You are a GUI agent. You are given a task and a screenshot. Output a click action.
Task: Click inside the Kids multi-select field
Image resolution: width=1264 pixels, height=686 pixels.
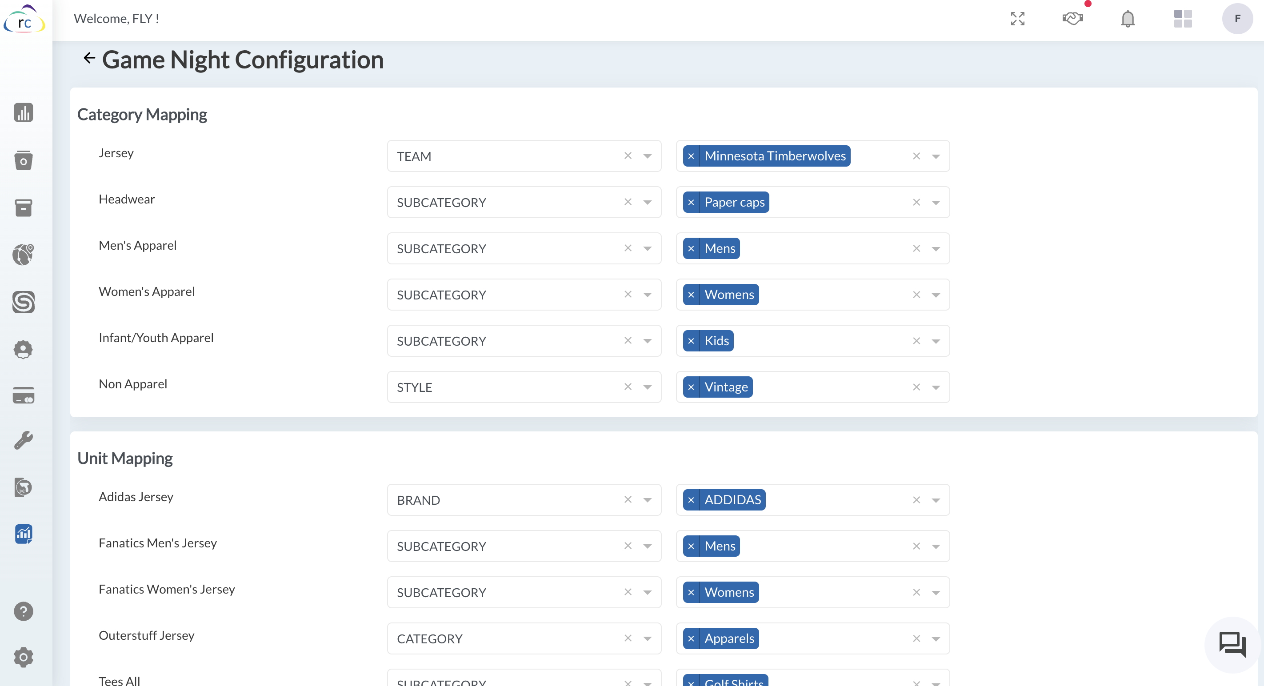pos(812,341)
